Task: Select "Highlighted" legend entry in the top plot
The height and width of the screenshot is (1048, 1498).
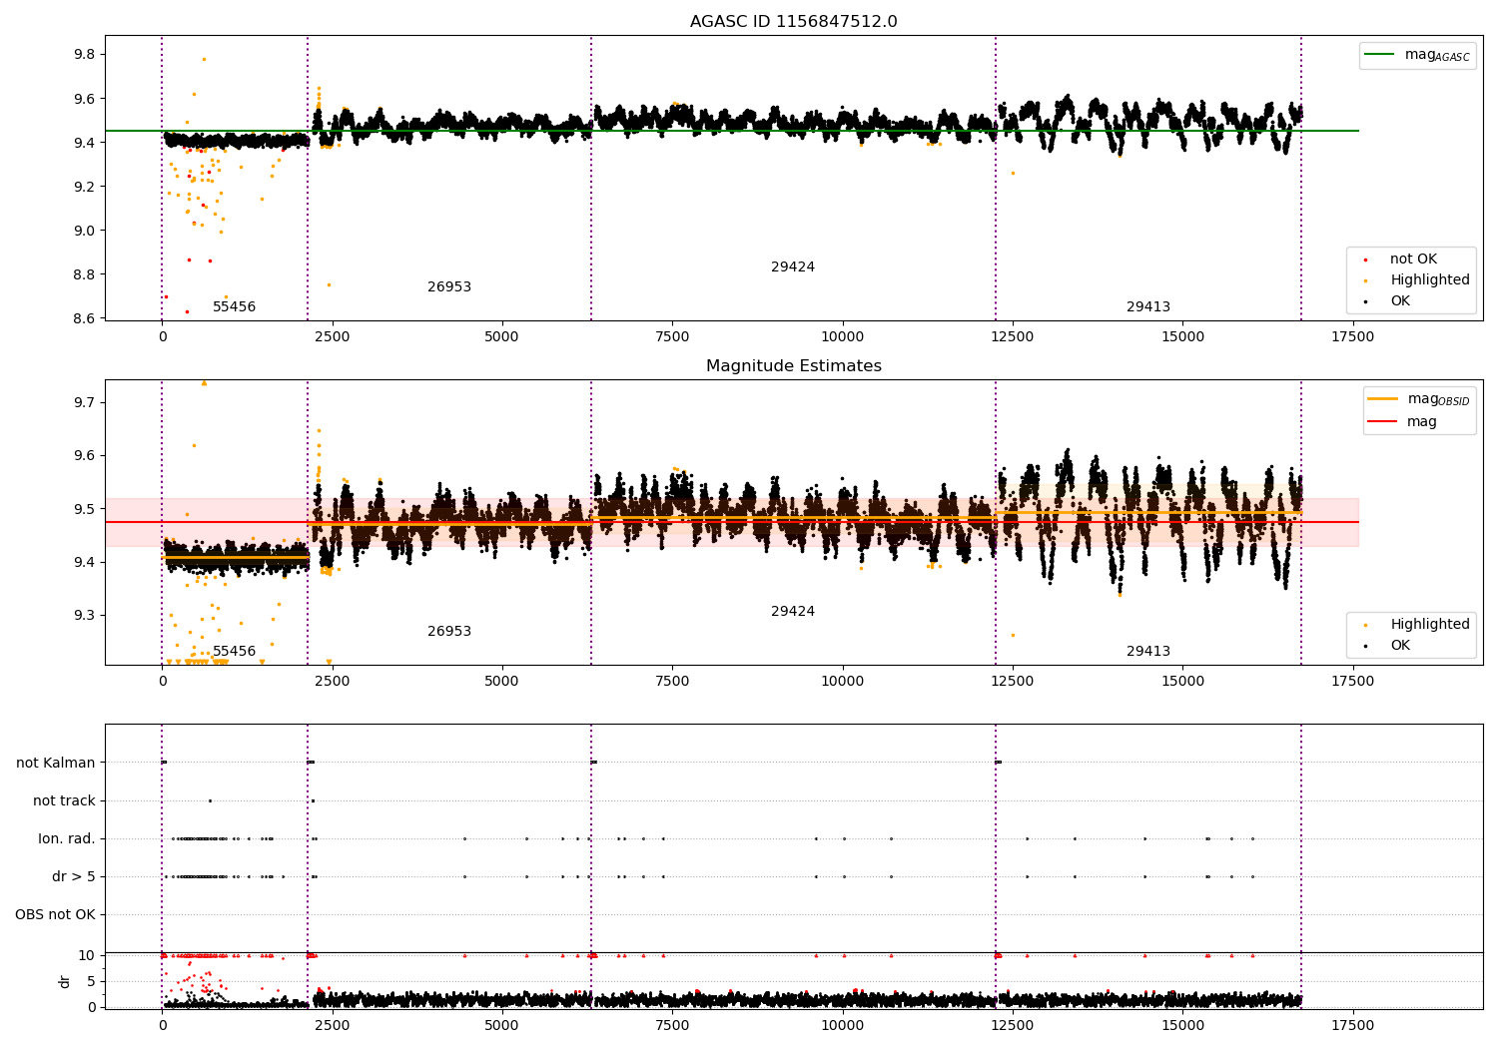Action: (x=1430, y=280)
